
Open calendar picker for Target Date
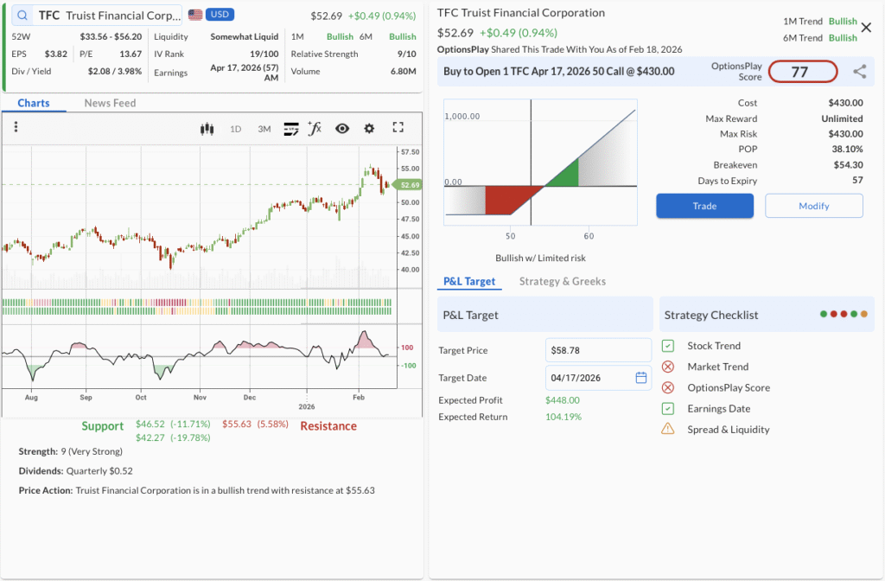[x=641, y=378]
